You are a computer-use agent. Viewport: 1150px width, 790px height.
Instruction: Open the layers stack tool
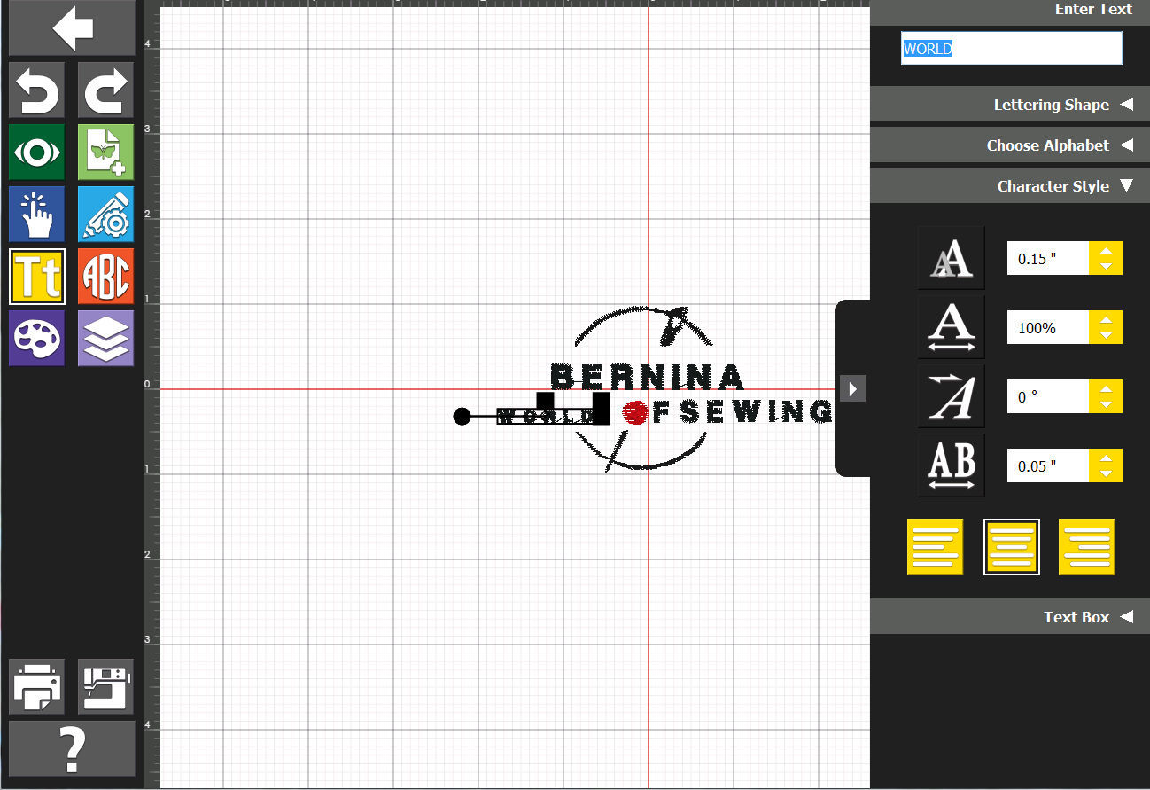click(x=105, y=339)
